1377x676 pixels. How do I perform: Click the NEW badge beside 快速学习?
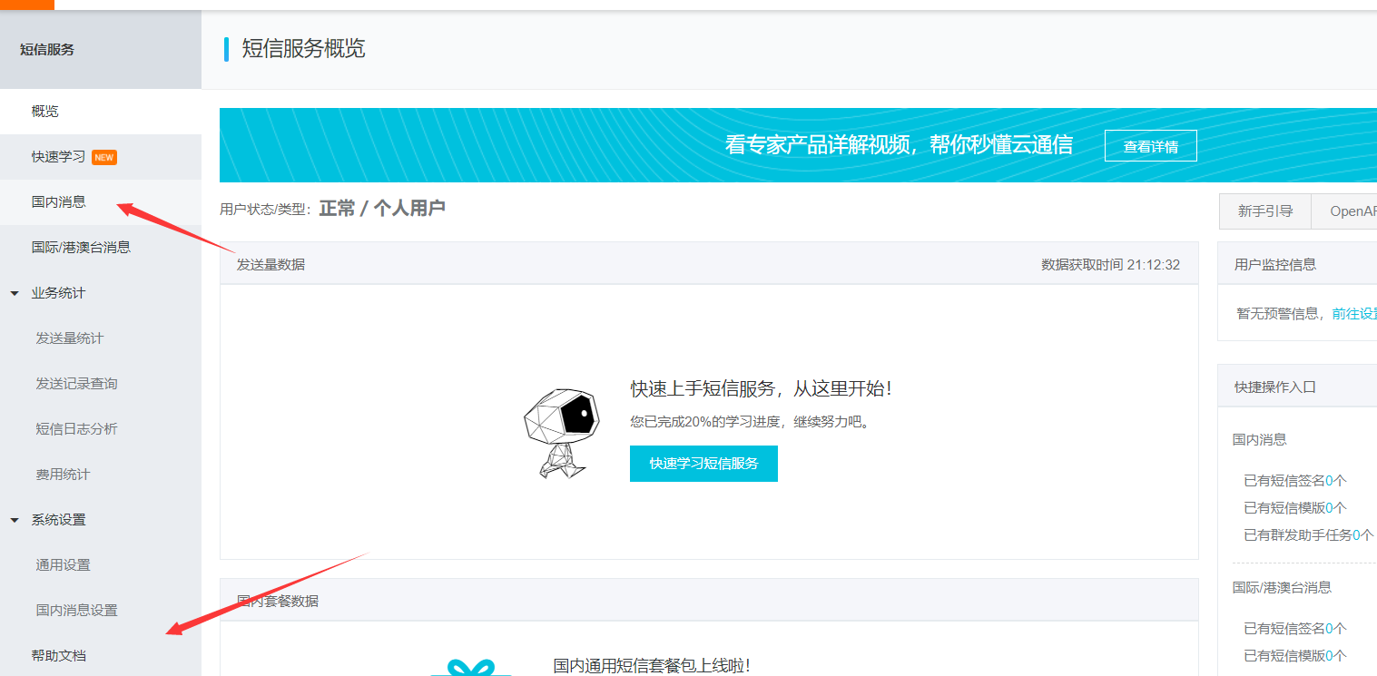pyautogui.click(x=104, y=157)
